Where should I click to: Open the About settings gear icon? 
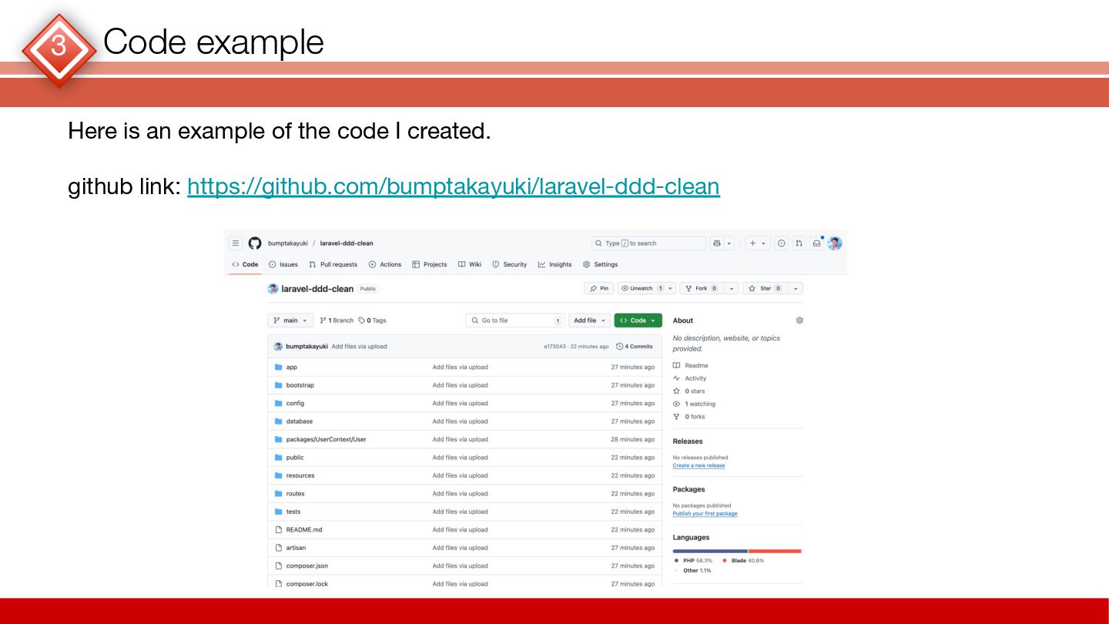[x=799, y=320]
